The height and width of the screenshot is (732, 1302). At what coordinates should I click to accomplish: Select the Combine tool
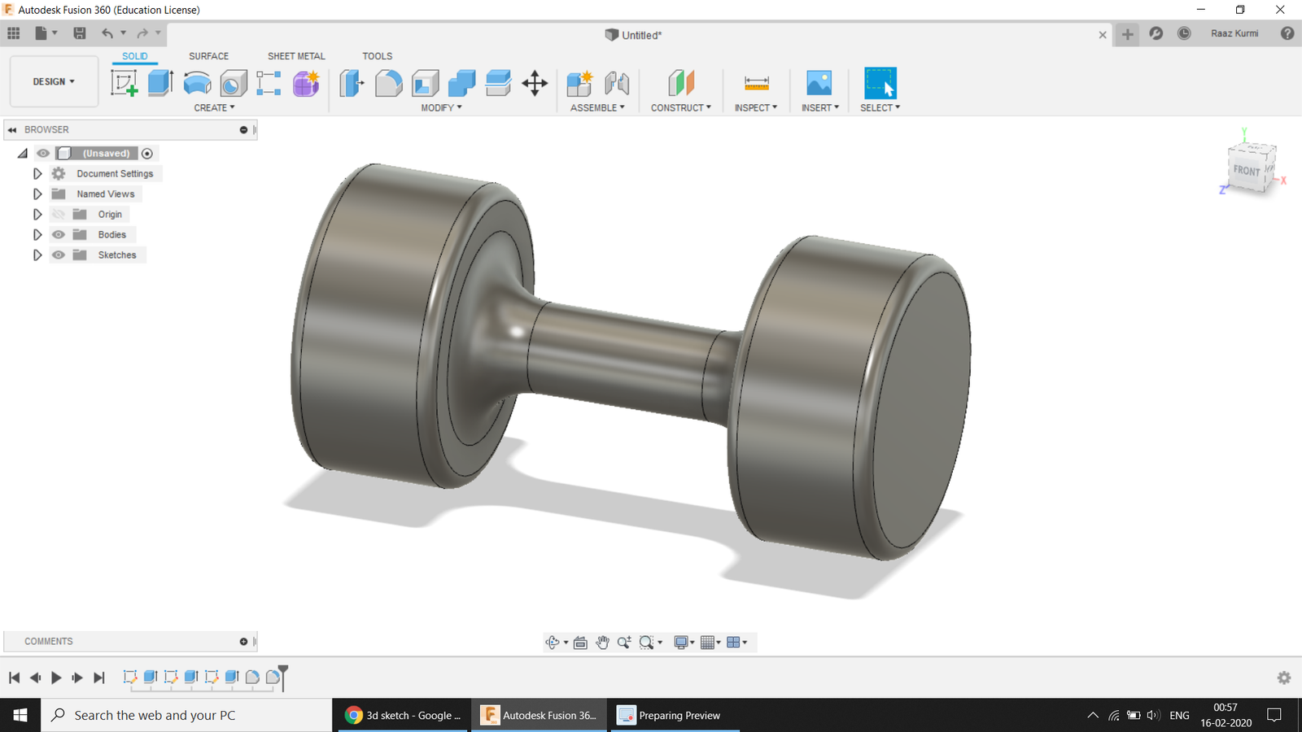coord(461,83)
